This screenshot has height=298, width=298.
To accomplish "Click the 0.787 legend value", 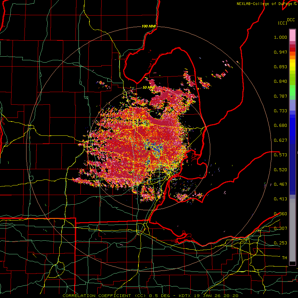I will coord(280,96).
